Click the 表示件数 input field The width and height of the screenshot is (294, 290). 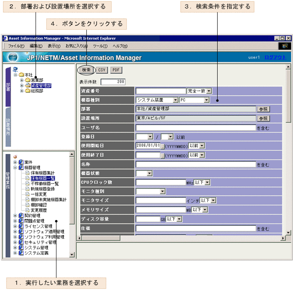(x=113, y=82)
